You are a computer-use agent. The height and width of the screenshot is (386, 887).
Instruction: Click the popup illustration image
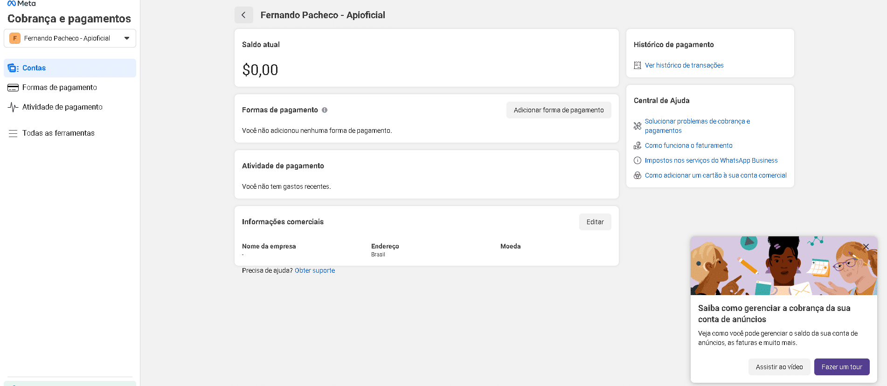click(784, 266)
